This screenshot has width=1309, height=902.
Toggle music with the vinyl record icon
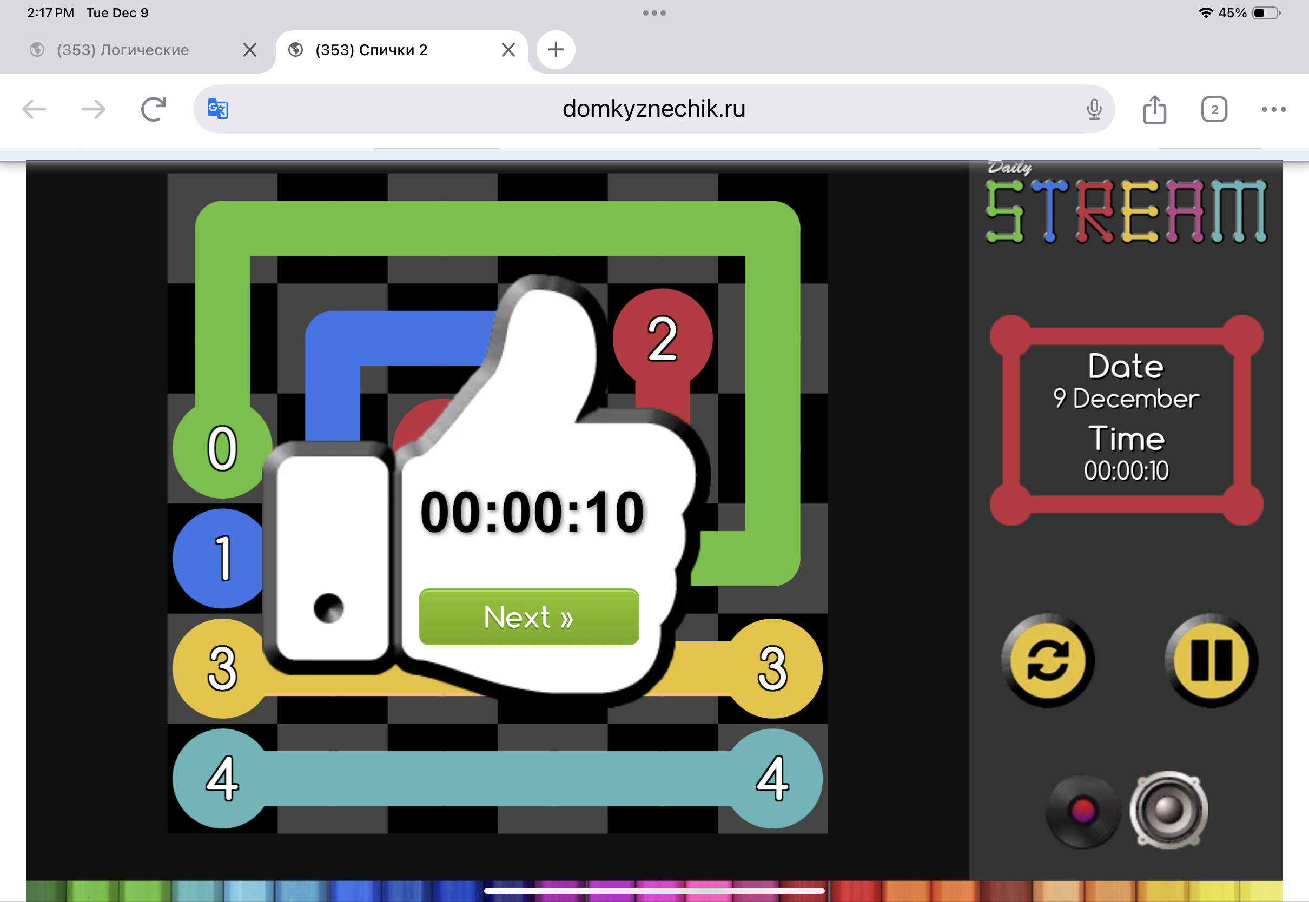click(1082, 811)
